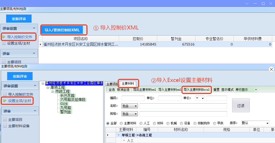Viewport: 275px width, 143px height.
Task: Switch to the 主要项目 tab
Action: [112, 84]
